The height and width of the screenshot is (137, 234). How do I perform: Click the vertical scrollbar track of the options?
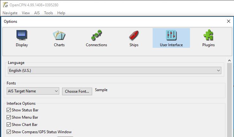pyautogui.click(x=229, y=100)
